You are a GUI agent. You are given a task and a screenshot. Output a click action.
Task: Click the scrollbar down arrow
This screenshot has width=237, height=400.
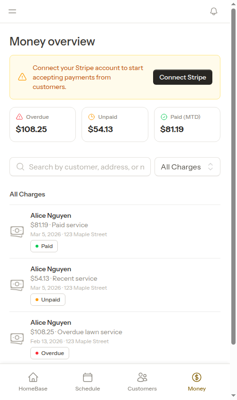tap(233, 396)
